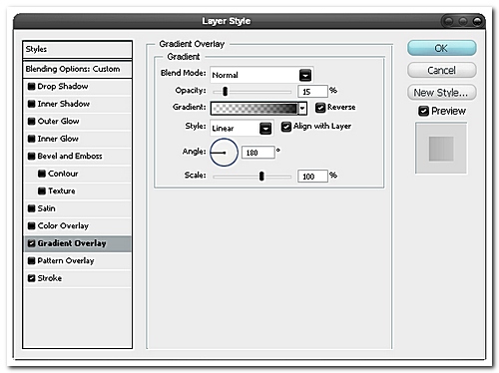Screen dimensions: 499x373
Task: Select the Pattern Overlay label
Action: coord(66,260)
